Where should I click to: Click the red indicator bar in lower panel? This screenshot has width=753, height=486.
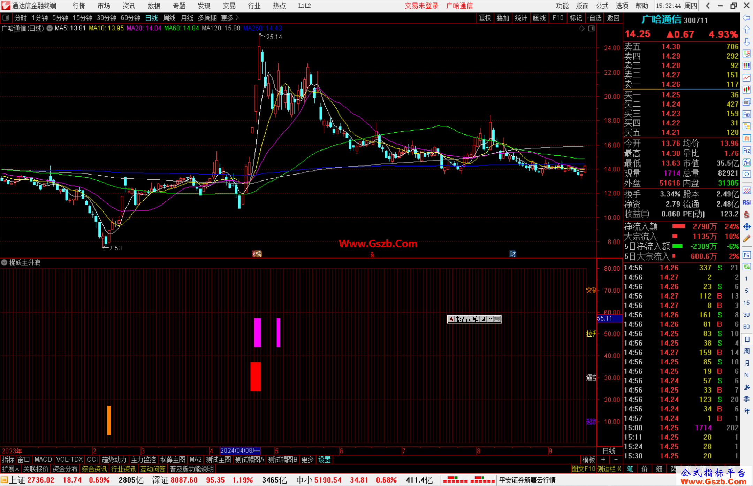tap(256, 376)
